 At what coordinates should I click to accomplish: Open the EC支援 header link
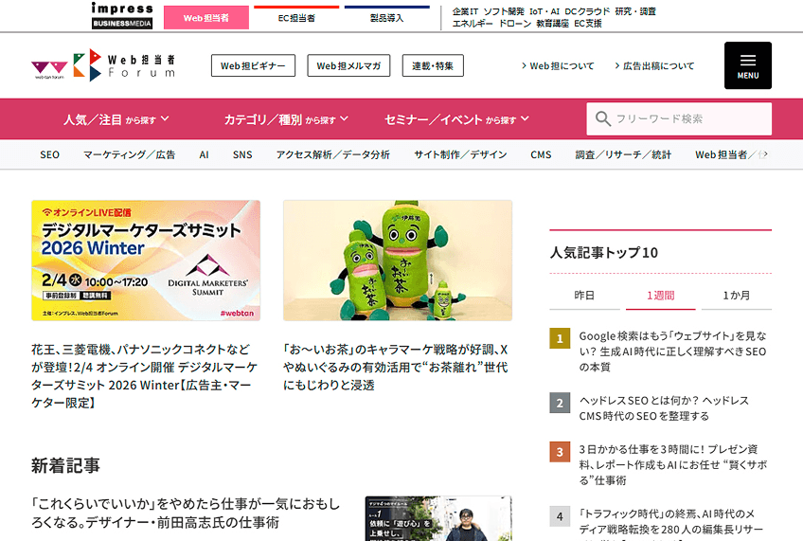point(588,24)
